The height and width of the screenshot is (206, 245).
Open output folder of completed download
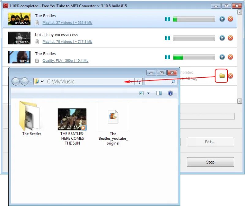point(222,76)
